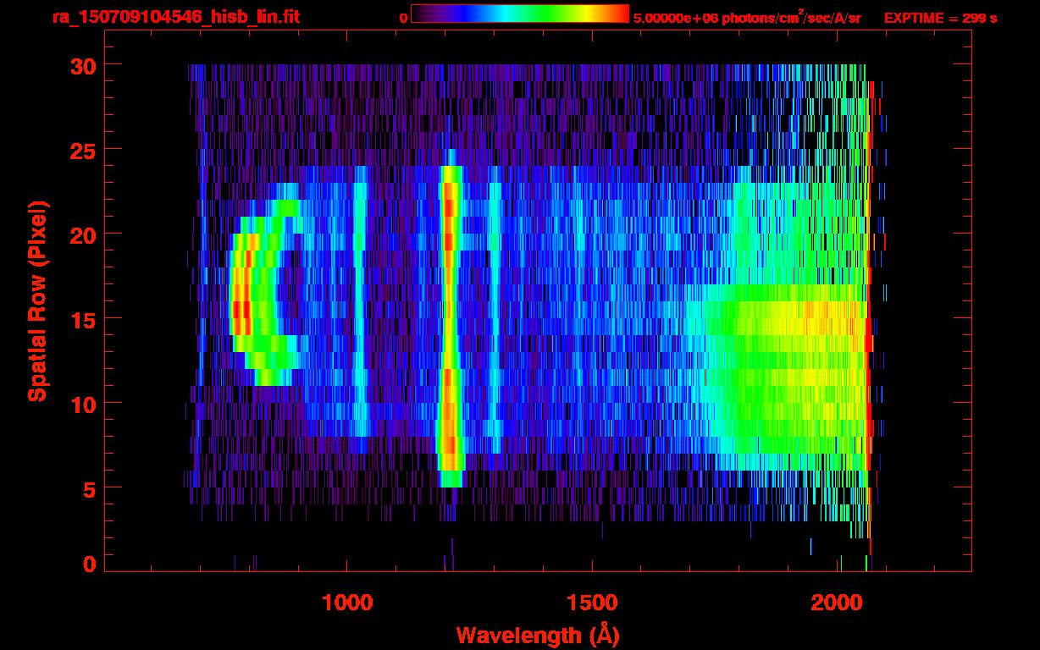The image size is (1040, 650).
Task: Click the filename ra_150709104546_hisb_lin.fit
Action: click(x=175, y=17)
